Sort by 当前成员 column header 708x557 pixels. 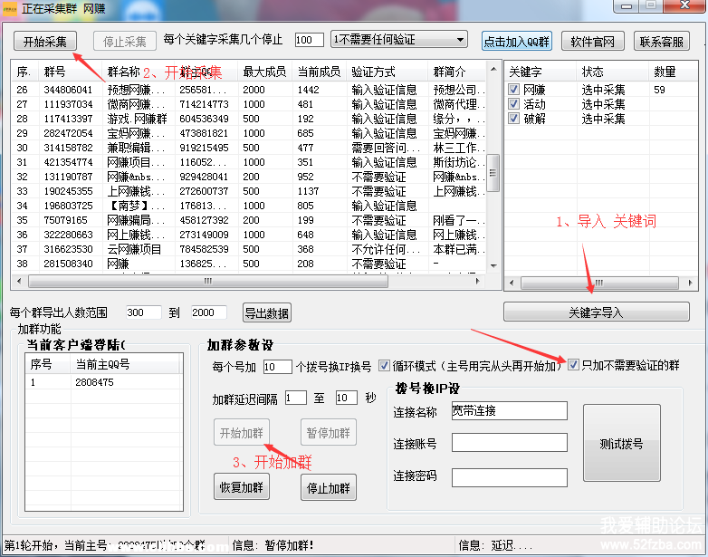[320, 72]
